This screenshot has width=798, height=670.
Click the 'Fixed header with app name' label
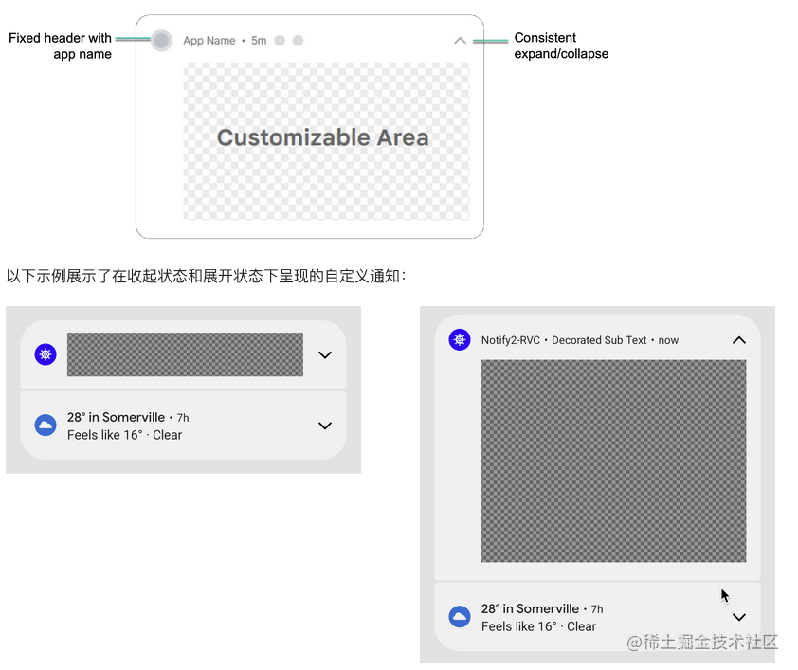coord(60,45)
